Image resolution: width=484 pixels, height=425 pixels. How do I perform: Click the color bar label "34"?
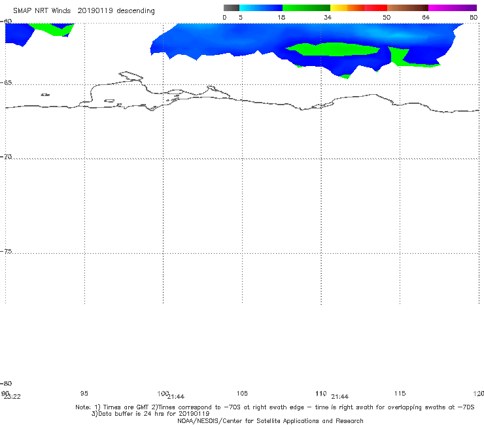328,17
